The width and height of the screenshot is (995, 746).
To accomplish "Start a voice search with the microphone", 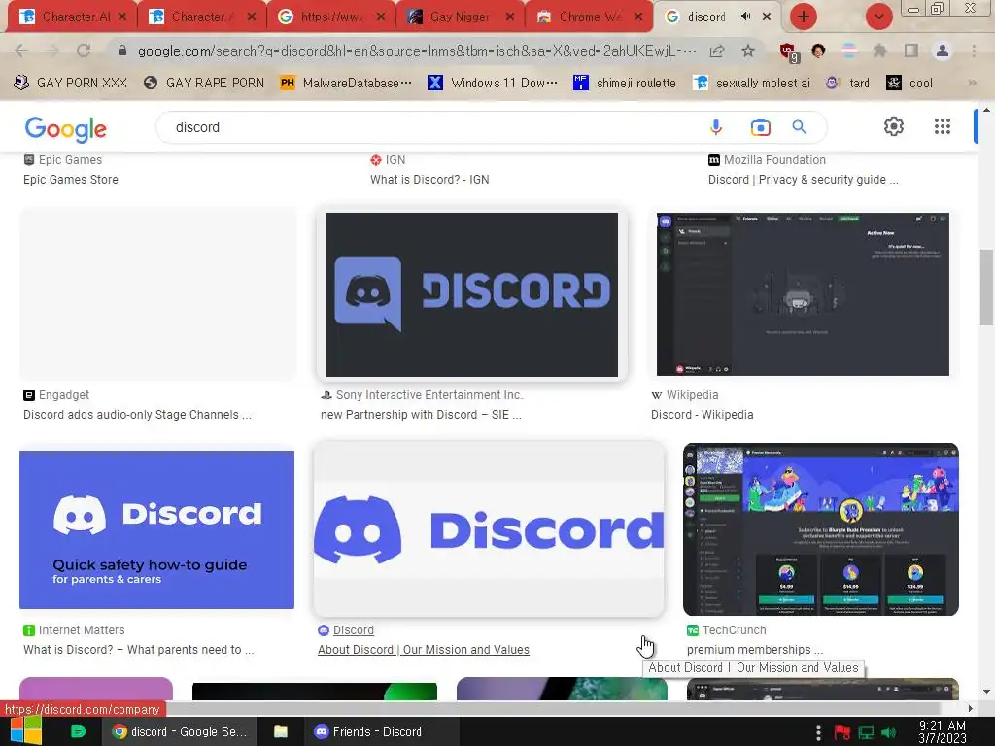I will coord(716,127).
